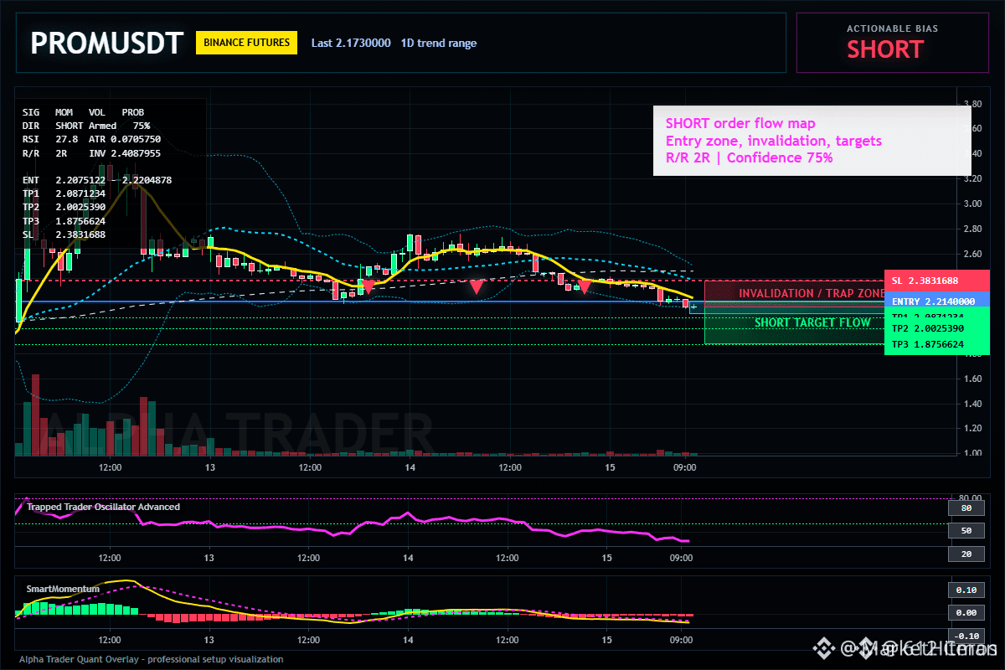Image resolution: width=1005 pixels, height=670 pixels.
Task: Click the red SHORT bias indicator
Action: coord(884,49)
